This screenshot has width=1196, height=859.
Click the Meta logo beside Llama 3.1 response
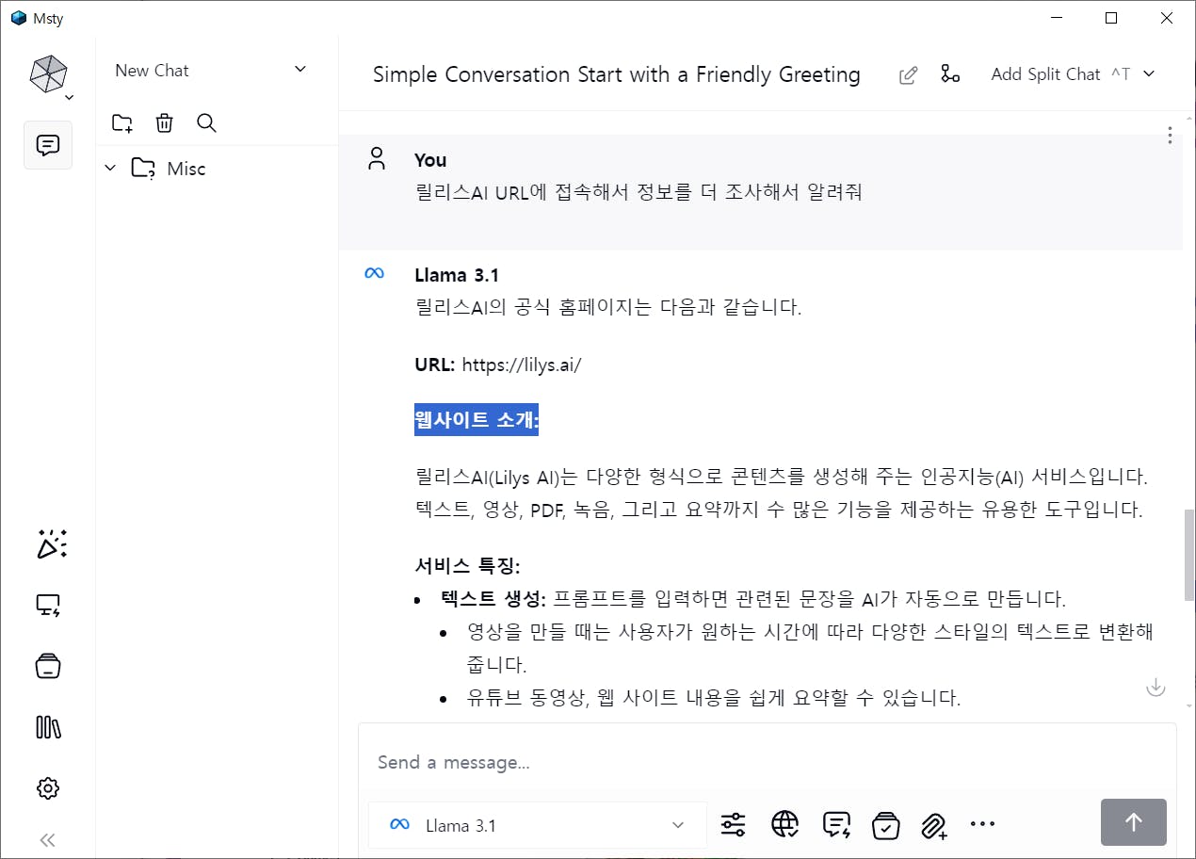point(374,273)
